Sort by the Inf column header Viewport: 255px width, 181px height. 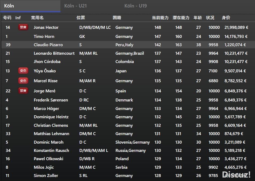[18, 18]
